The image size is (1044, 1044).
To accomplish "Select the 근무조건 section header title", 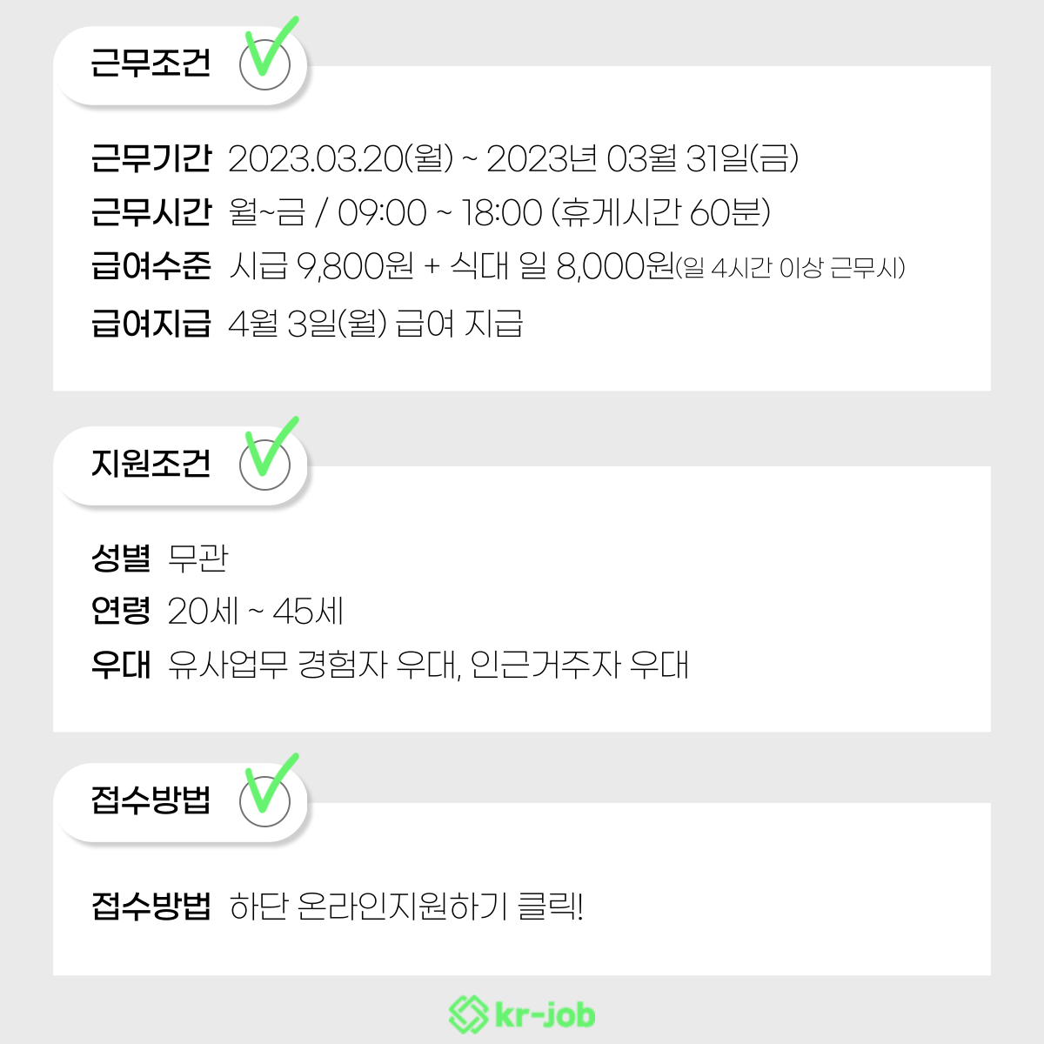I will (x=151, y=63).
